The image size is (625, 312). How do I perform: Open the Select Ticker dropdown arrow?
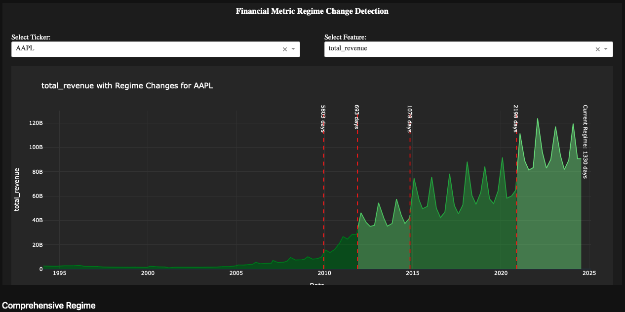click(293, 49)
